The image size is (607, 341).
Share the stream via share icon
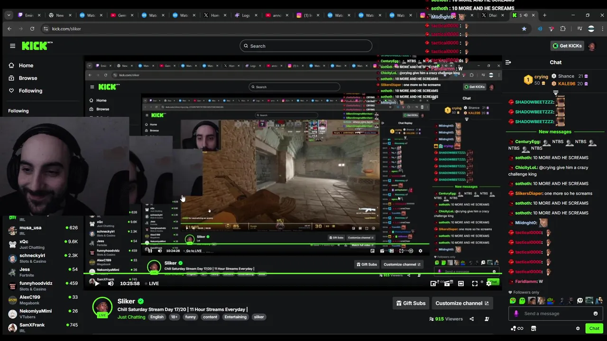click(x=471, y=319)
